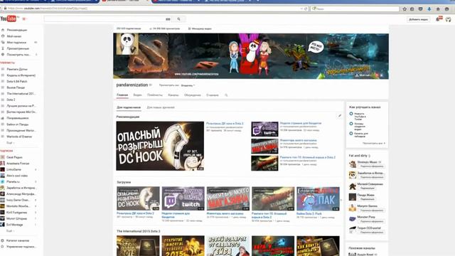The height and width of the screenshot is (256, 455).
Task: Click the YouTube logo
Action: pos(8,19)
